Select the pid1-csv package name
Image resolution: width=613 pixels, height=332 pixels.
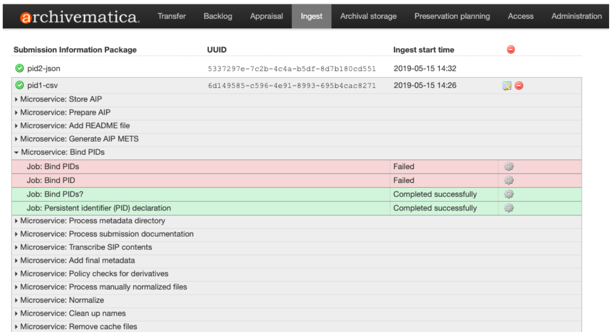point(42,86)
